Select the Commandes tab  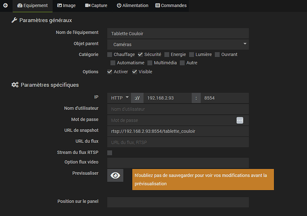[x=171, y=6]
